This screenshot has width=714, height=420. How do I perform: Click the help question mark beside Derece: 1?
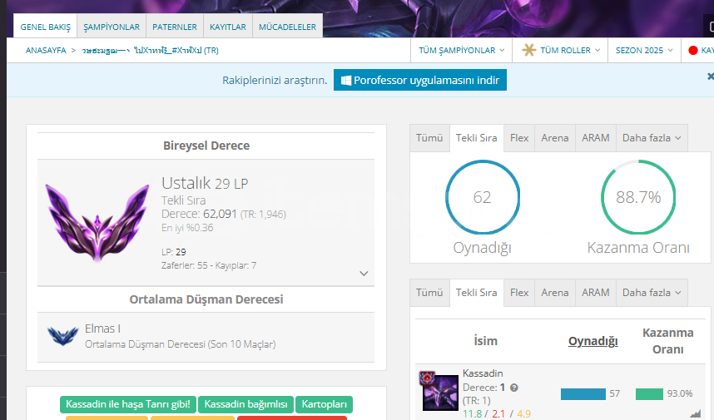coord(514,388)
